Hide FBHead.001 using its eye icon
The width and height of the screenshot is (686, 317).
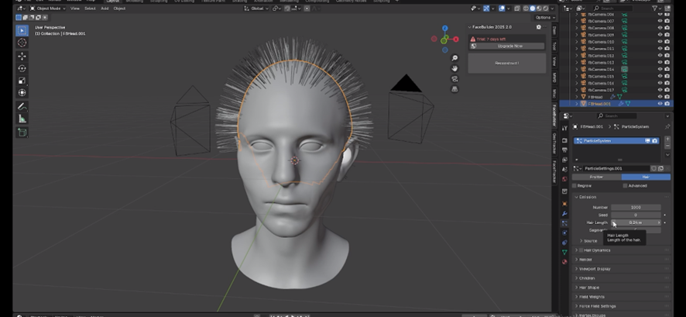point(660,103)
